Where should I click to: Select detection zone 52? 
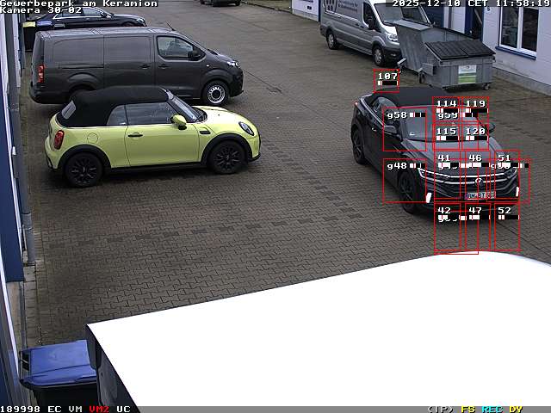click(x=505, y=227)
